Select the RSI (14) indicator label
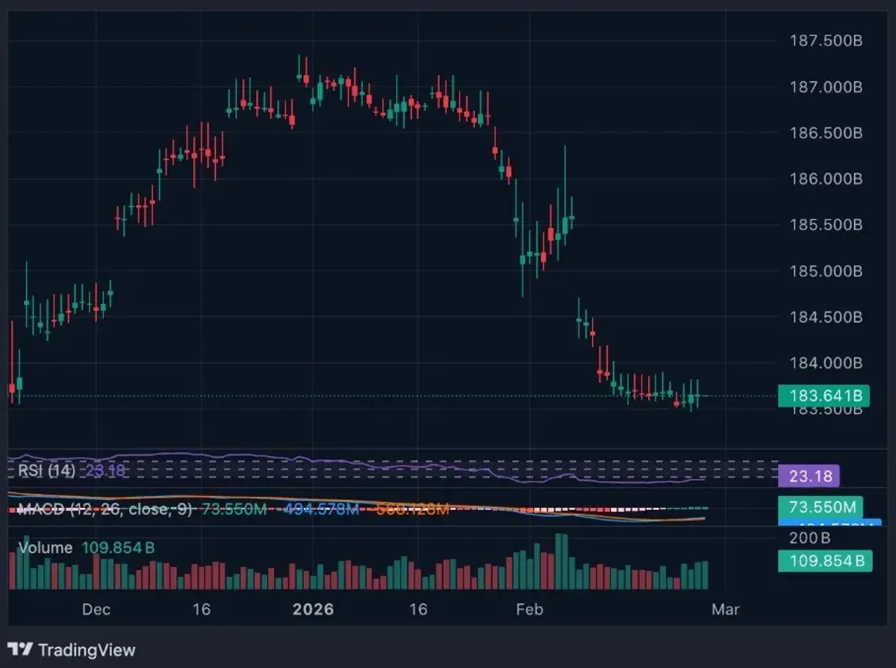The height and width of the screenshot is (668, 896). (47, 471)
